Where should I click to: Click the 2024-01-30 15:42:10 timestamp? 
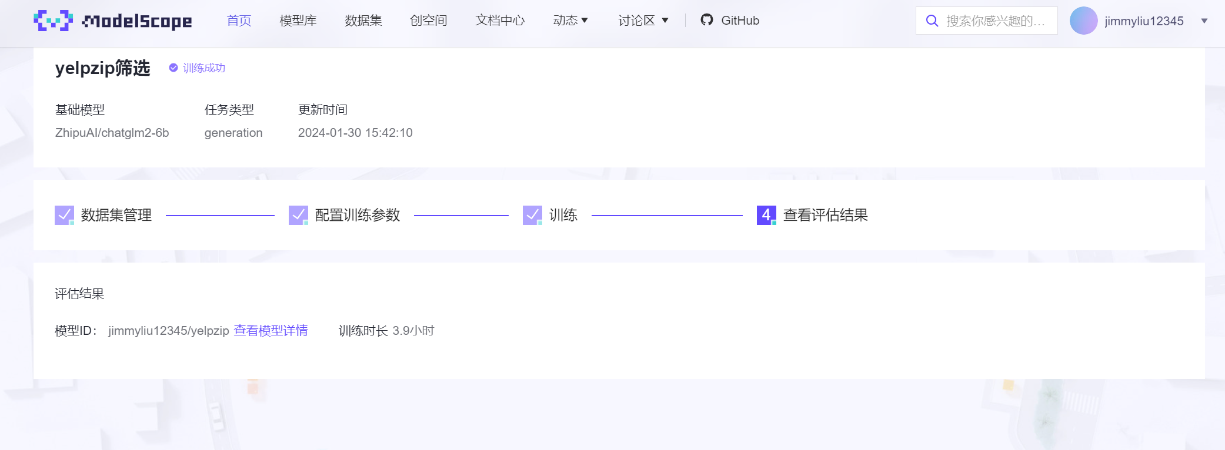click(x=355, y=133)
